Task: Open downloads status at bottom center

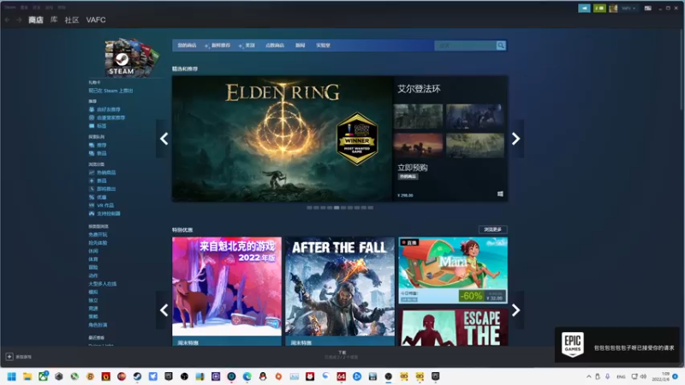Action: tap(342, 355)
